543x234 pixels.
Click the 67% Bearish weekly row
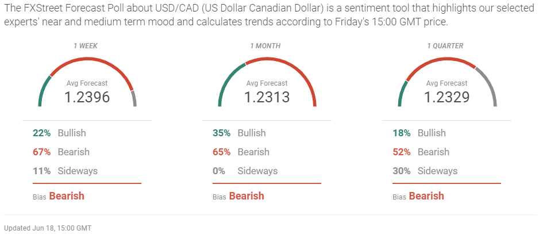pos(61,152)
